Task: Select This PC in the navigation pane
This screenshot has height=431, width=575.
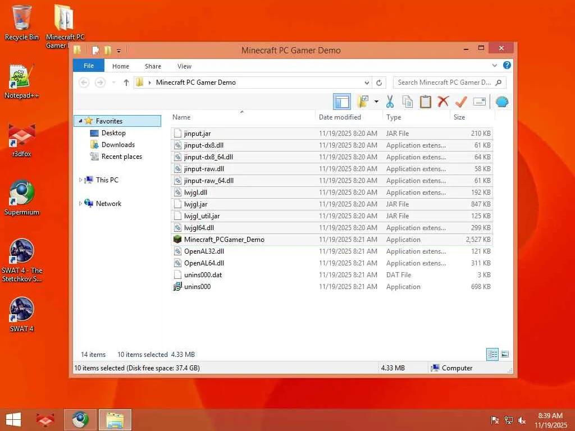Action: (x=107, y=180)
